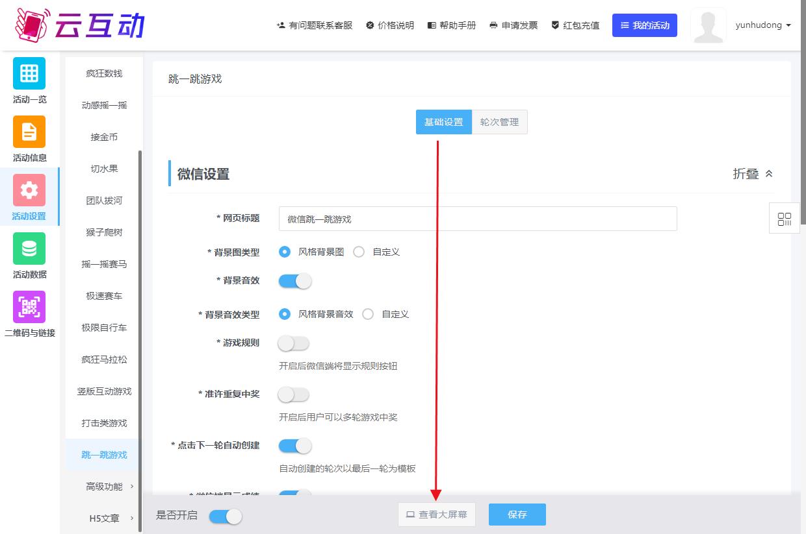806x534 pixels.
Task: Toggle 背景音效 switch
Action: 295,281
